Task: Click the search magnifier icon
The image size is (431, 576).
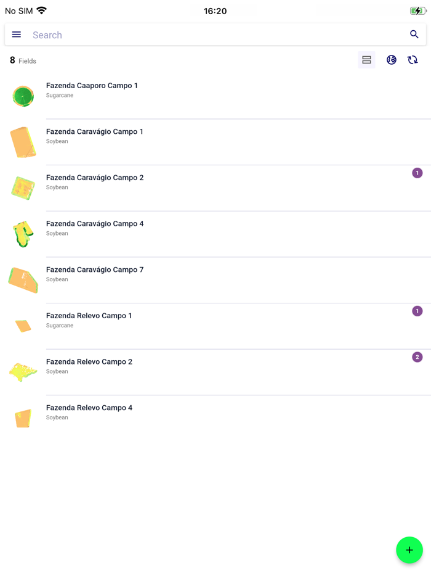Action: 414,35
